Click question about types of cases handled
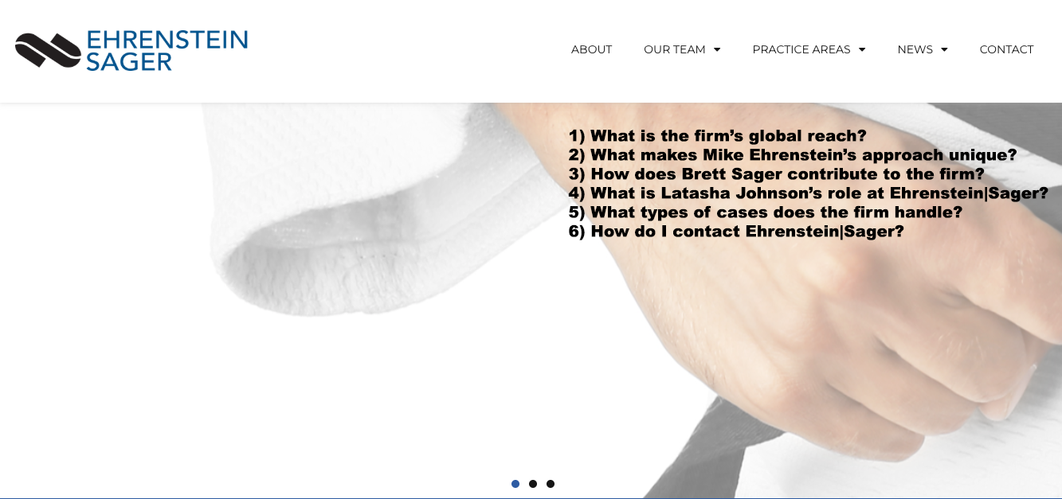 click(x=765, y=212)
